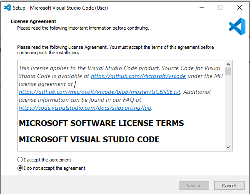
Task: Click the disabled maximize window icon
Action: [220, 8]
